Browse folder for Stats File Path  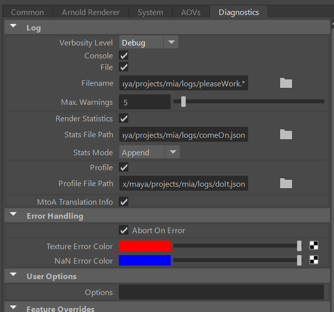pos(286,134)
